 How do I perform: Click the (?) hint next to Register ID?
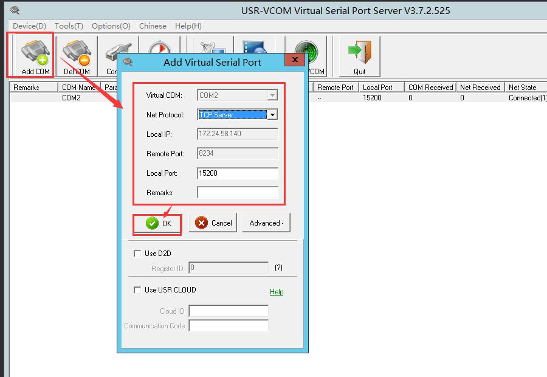[278, 268]
